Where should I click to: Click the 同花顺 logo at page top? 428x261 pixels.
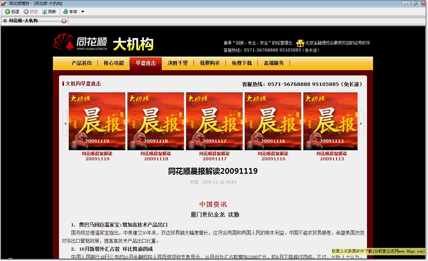[x=81, y=42]
